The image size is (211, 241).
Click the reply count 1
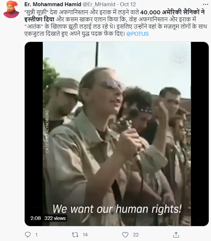pos(36,235)
